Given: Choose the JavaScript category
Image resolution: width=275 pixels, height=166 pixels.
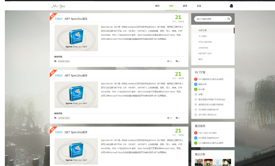Looking at the screenshot, I should click(x=203, y=48).
